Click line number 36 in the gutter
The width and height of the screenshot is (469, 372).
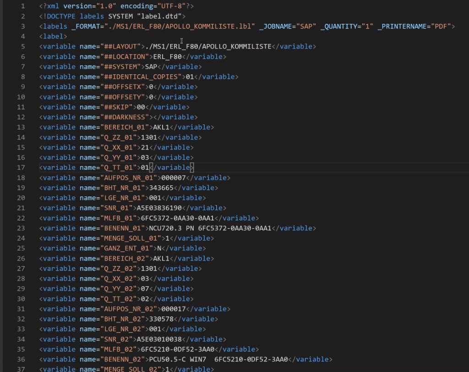21,359
